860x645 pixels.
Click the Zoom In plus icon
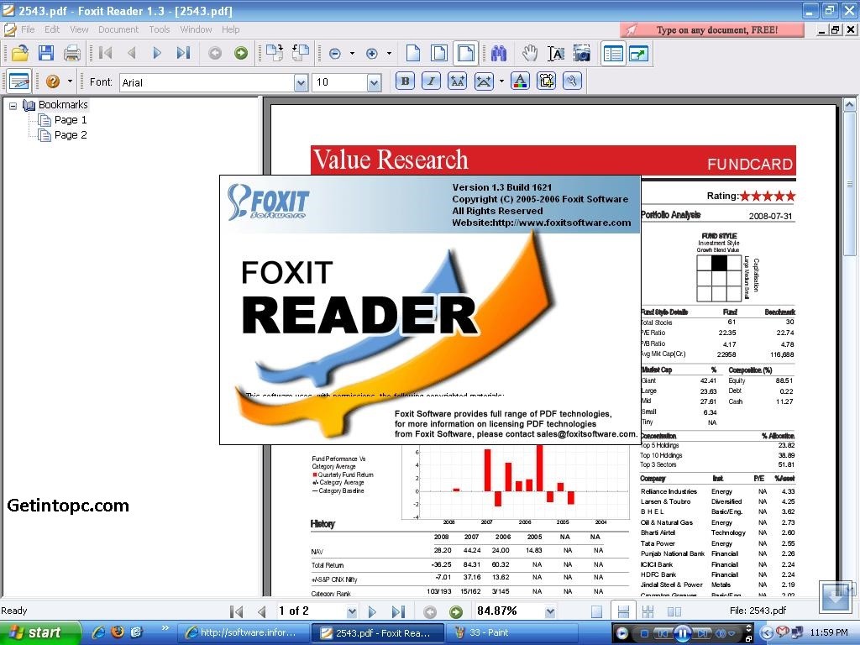(x=372, y=53)
